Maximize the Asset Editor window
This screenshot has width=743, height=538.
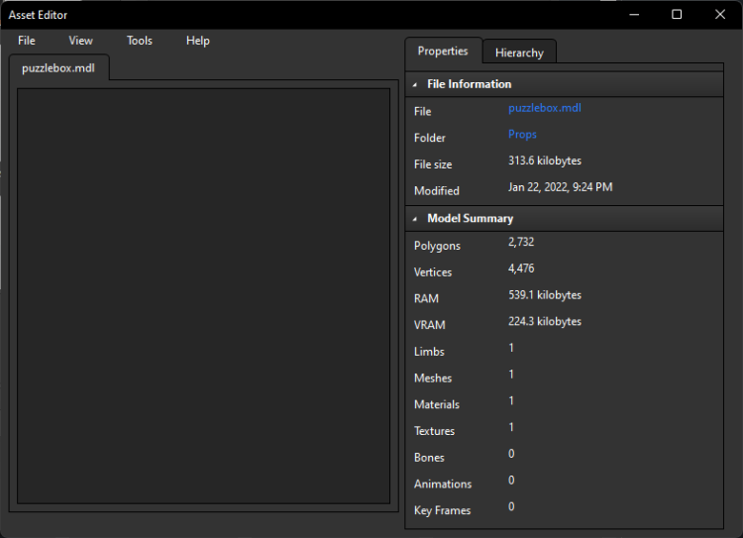tap(677, 14)
